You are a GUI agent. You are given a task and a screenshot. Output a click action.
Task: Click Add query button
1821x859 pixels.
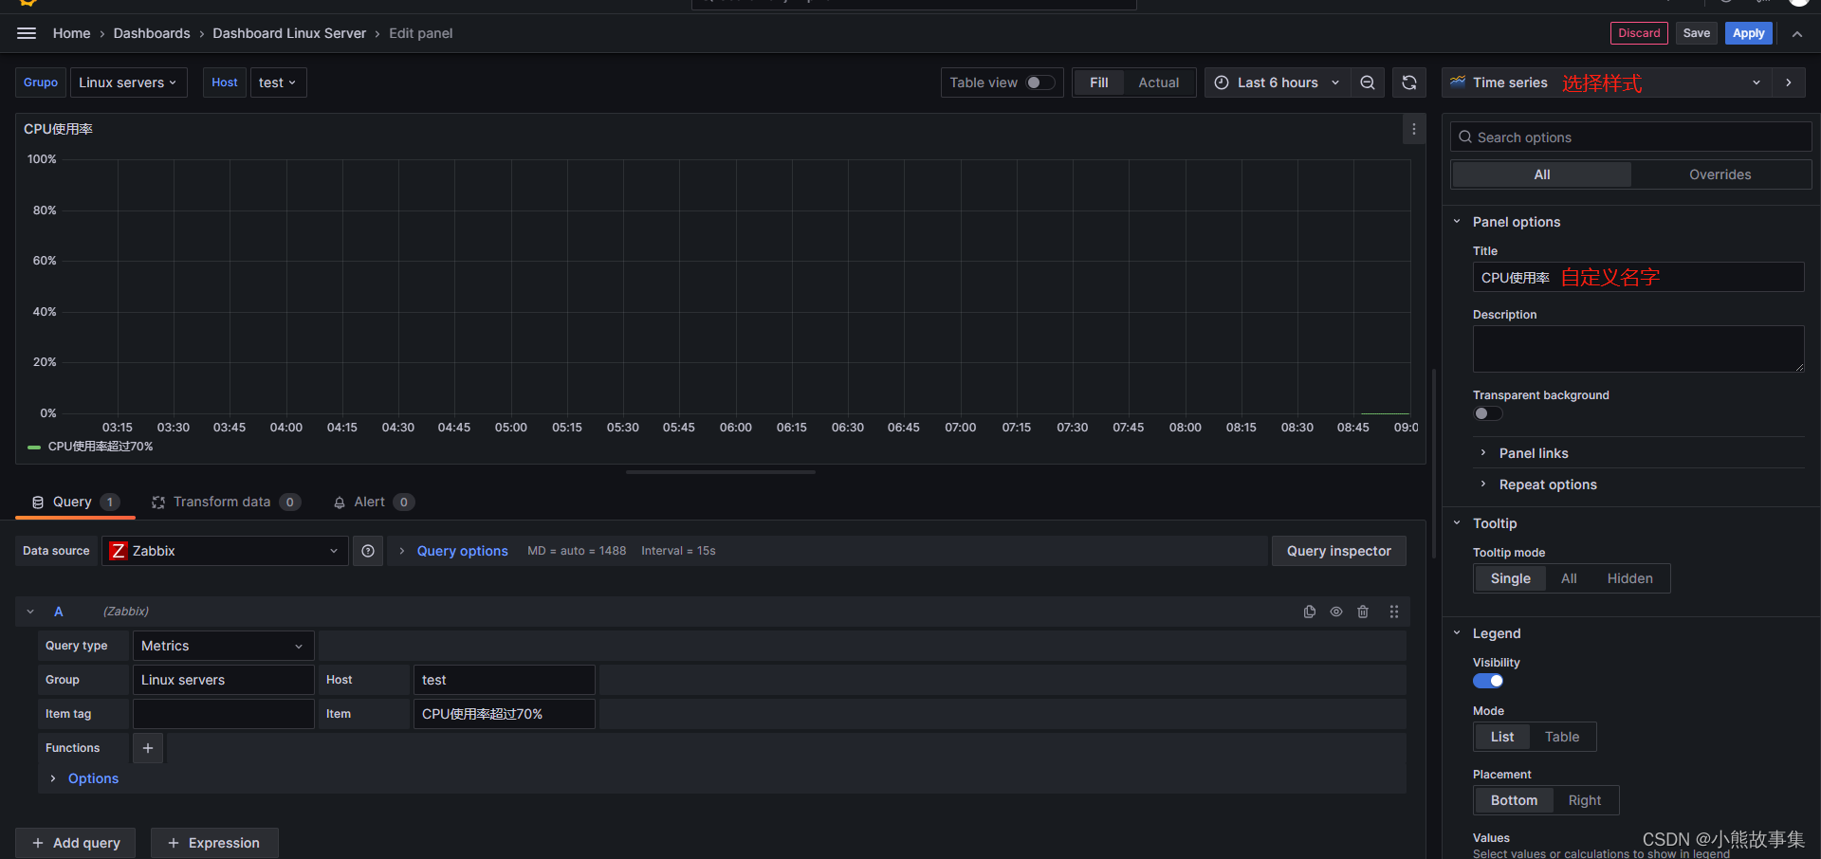point(76,843)
